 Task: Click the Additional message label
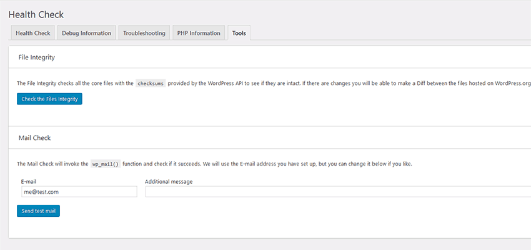click(x=169, y=181)
